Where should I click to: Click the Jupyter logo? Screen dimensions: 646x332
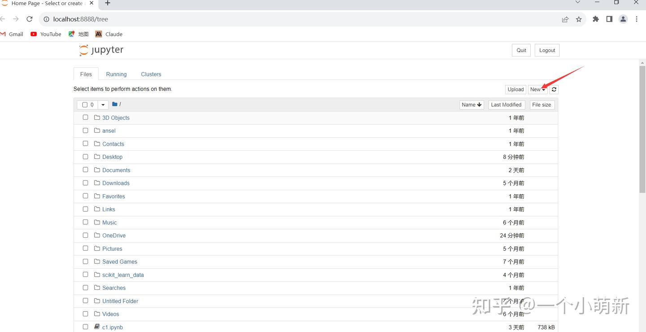100,50
